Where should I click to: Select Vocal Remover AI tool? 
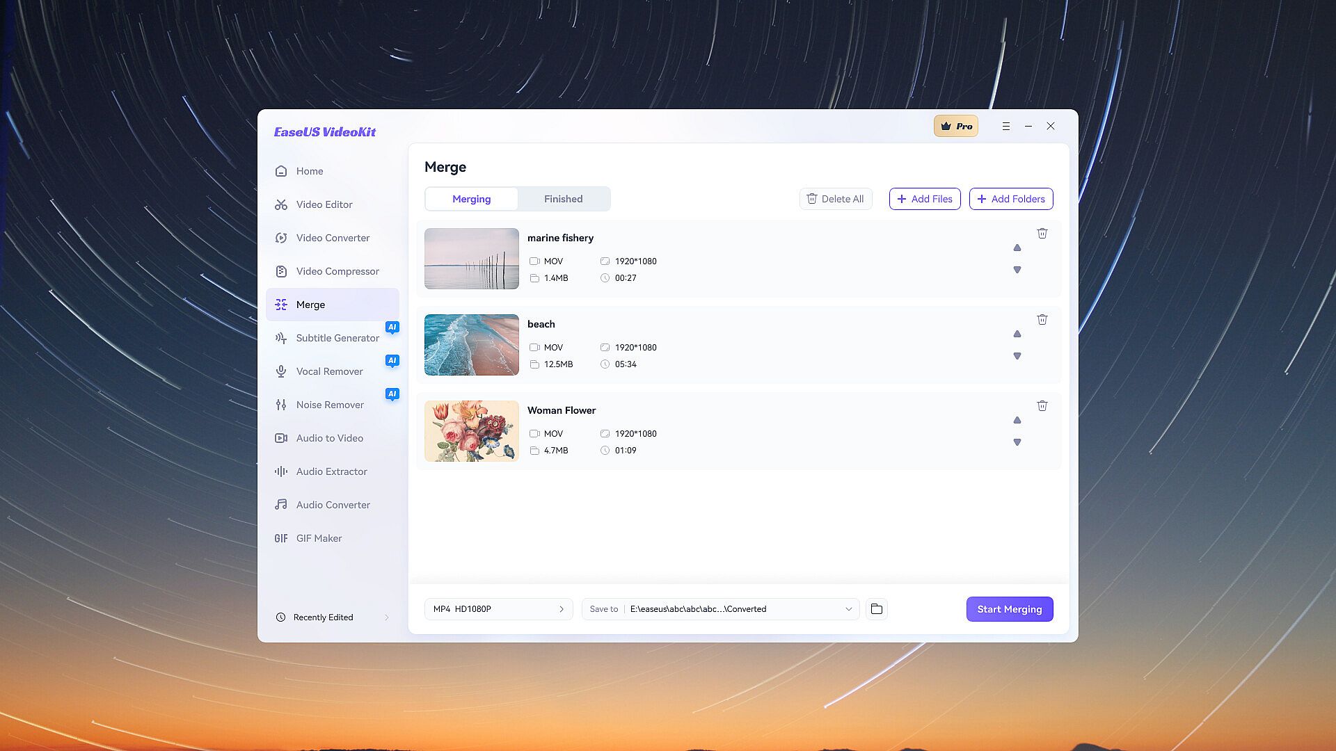coord(329,371)
